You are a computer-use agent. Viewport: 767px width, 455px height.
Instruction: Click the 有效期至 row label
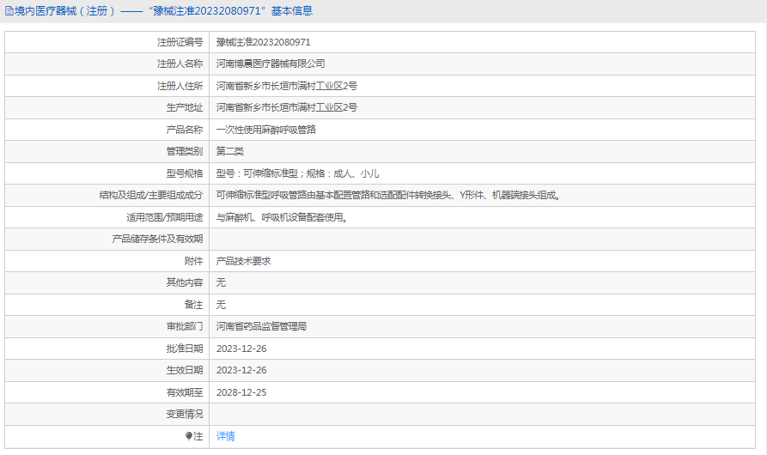click(185, 392)
